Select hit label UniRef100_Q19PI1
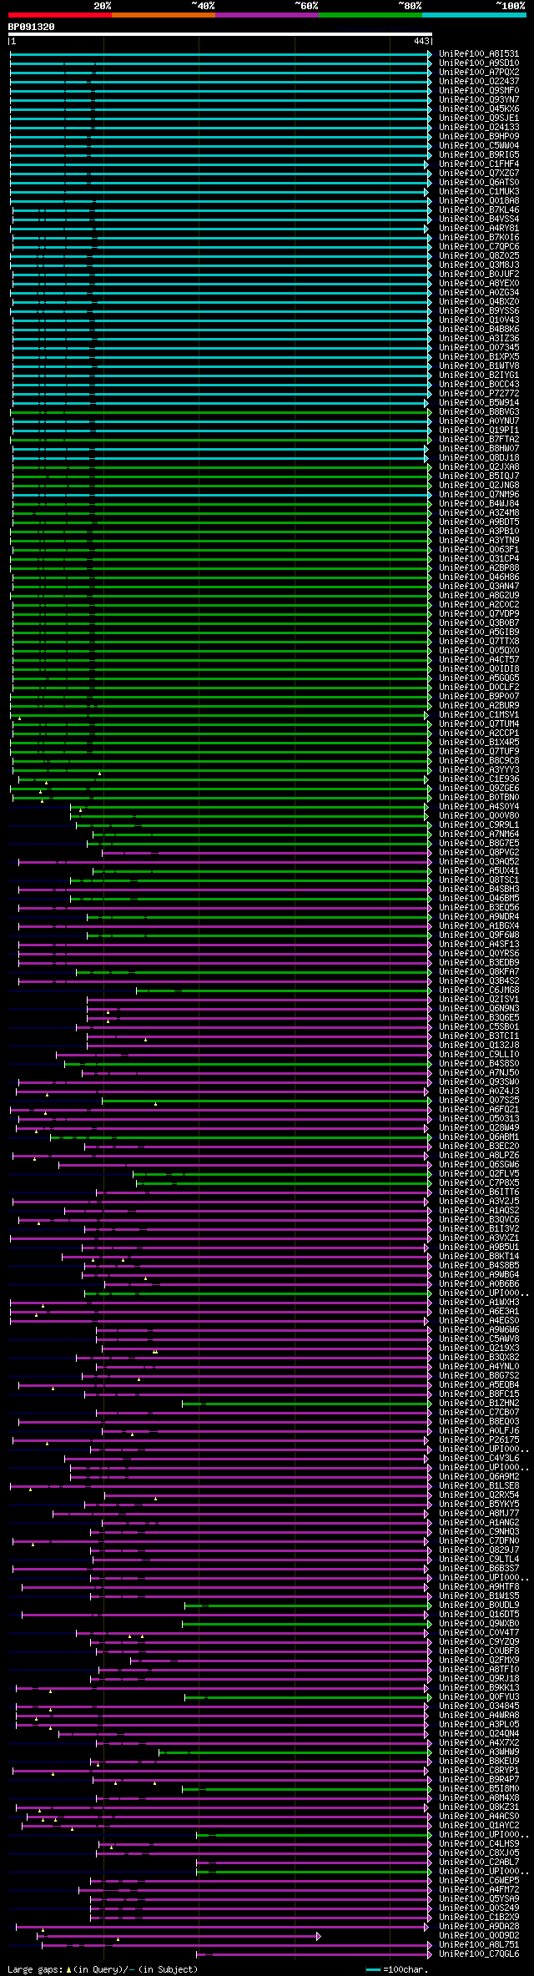This screenshot has width=534, height=1976. coord(479,431)
